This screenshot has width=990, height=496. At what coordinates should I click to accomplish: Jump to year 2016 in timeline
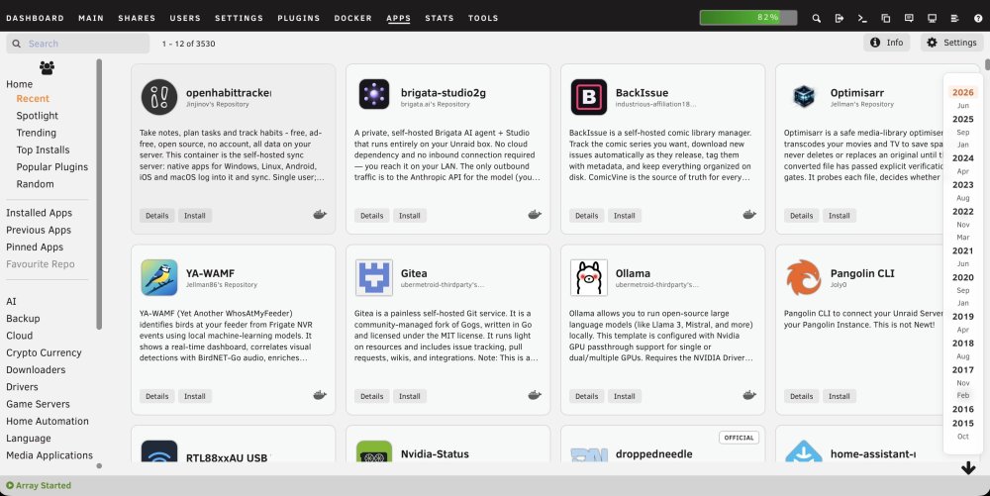pos(963,409)
